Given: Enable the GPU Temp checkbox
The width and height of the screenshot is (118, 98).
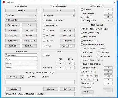Looking at the screenshot, I should (x=44, y=36).
